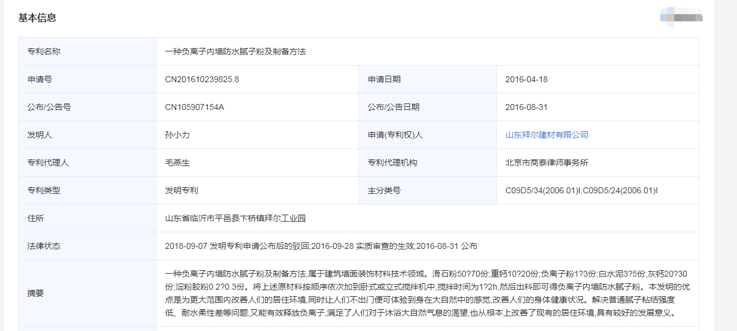737x331 pixels.
Task: Click the 基本信息 section heading
Action: tap(37, 18)
